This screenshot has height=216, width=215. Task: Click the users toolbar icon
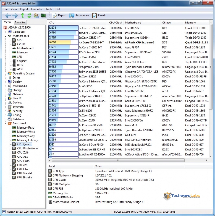point(37,16)
